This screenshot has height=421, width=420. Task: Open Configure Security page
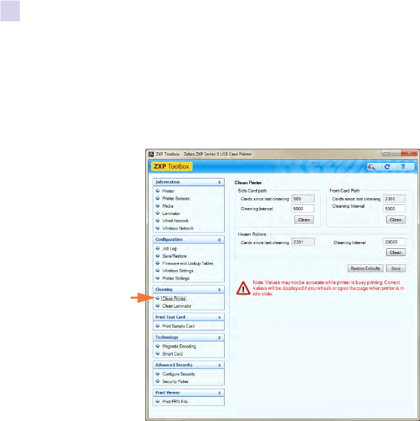pyautogui.click(x=179, y=374)
